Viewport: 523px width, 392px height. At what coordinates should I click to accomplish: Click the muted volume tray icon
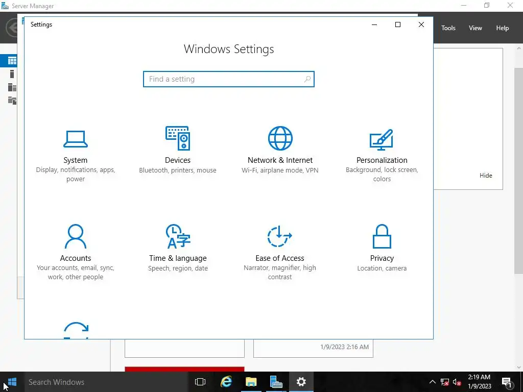click(x=457, y=382)
